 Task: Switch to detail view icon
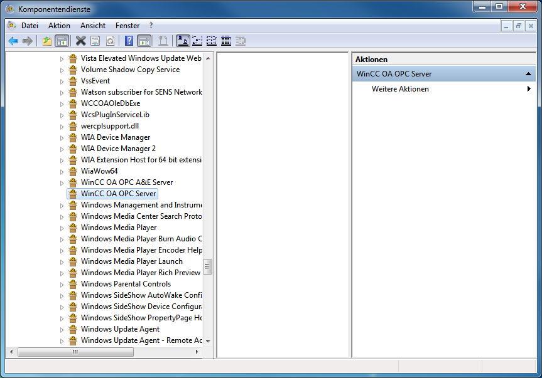[x=226, y=41]
